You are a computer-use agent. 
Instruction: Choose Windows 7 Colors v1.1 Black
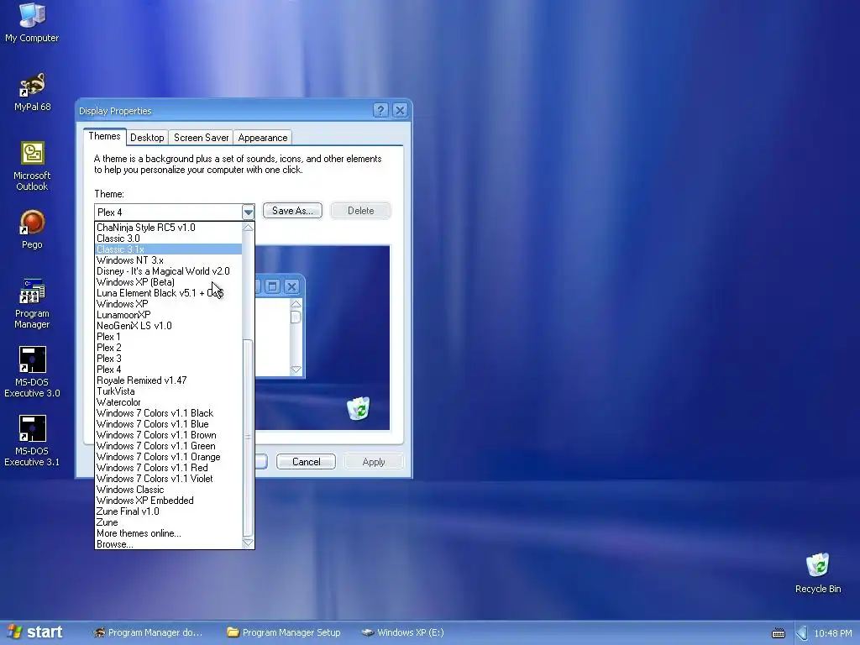click(168, 413)
